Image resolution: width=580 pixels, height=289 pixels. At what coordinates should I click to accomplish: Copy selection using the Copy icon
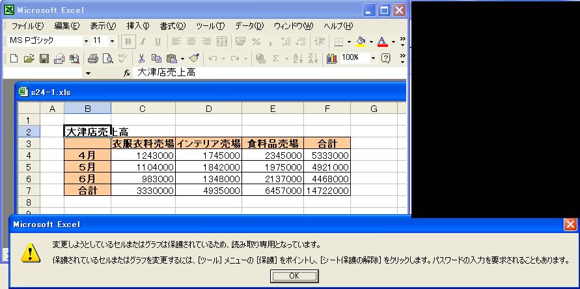(x=156, y=58)
